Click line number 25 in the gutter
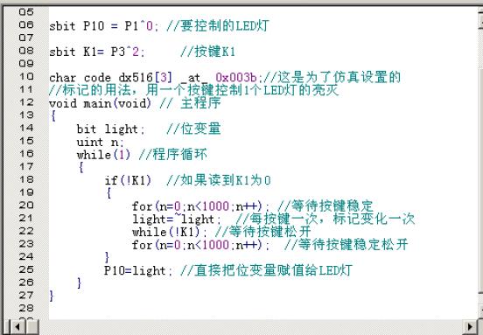Image resolution: width=483 pixels, height=335 pixels. tap(26, 269)
